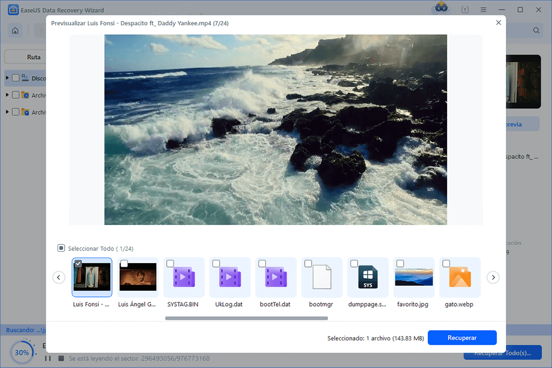
Task: Click the search icon in main window
Action: 536,30
